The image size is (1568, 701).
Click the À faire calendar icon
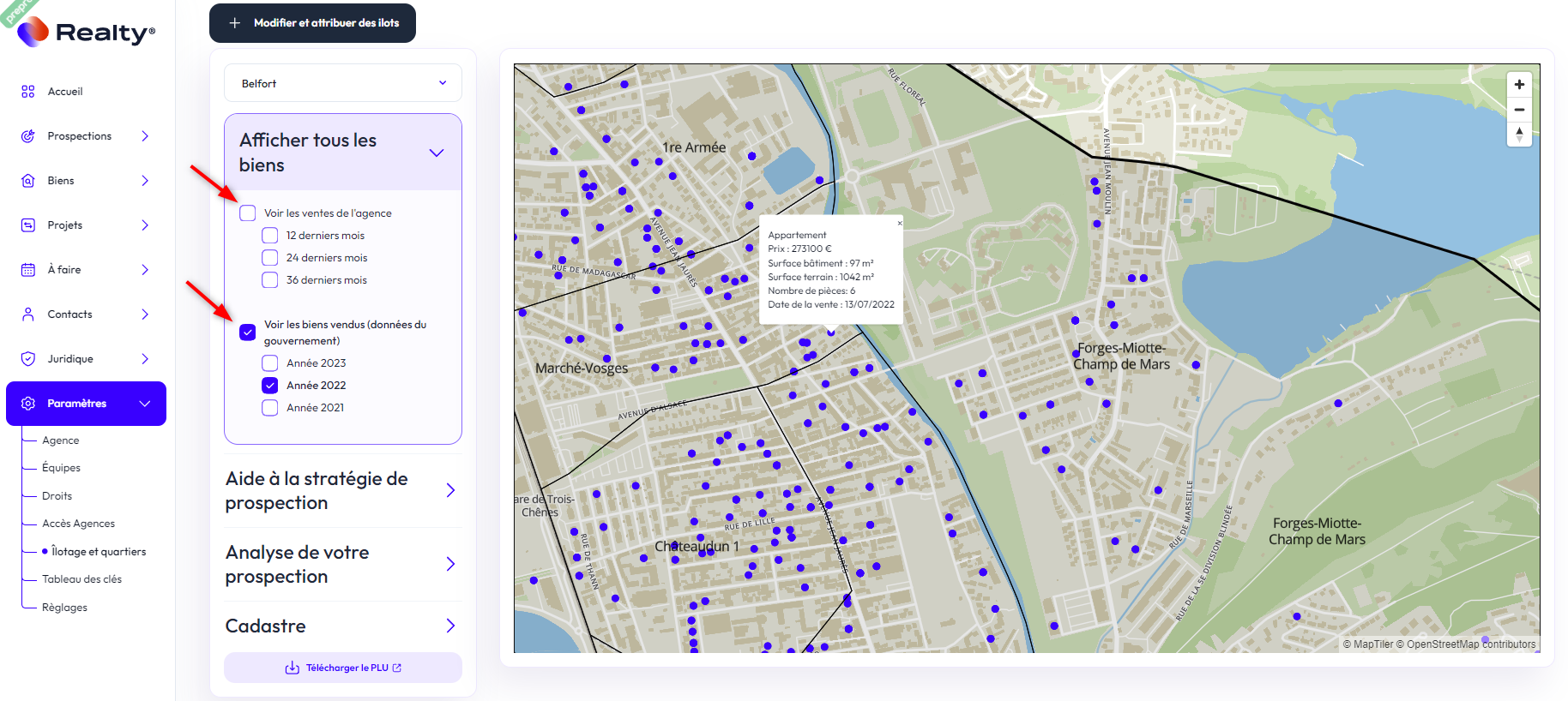tap(28, 270)
